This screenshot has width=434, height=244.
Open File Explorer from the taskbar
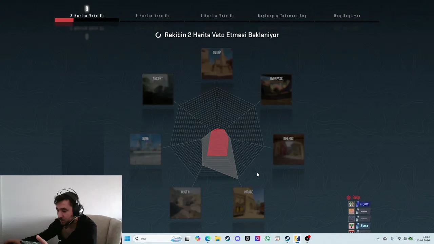(218, 239)
